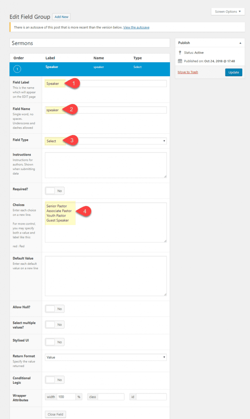Enable Allow Null?
Screen dimensions: 250x419
tap(54, 309)
